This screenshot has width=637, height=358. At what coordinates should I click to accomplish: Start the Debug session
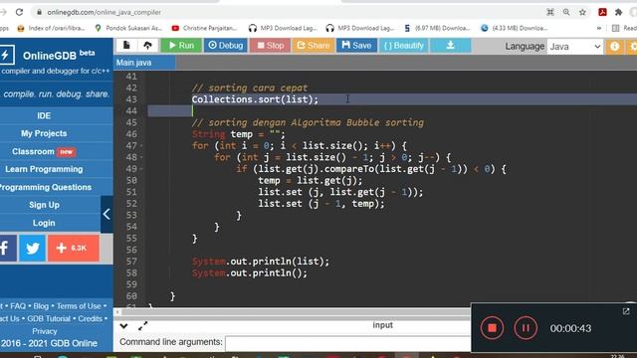click(226, 46)
